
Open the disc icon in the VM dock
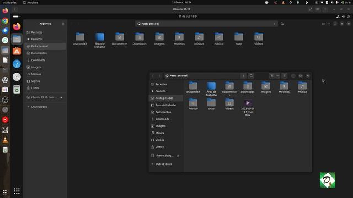coord(17,77)
